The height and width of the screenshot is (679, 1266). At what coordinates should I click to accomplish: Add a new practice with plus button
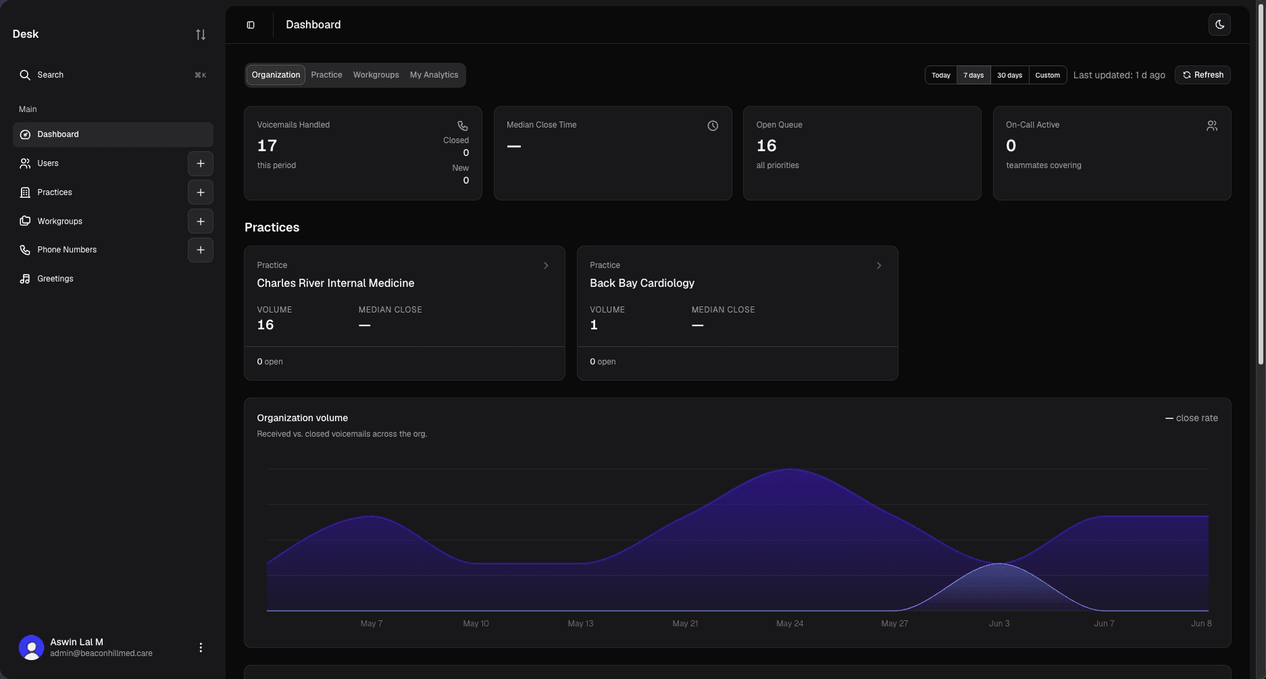(x=201, y=192)
